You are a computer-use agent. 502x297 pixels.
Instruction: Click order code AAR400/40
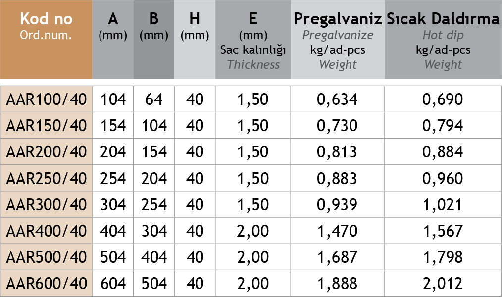coord(47,231)
